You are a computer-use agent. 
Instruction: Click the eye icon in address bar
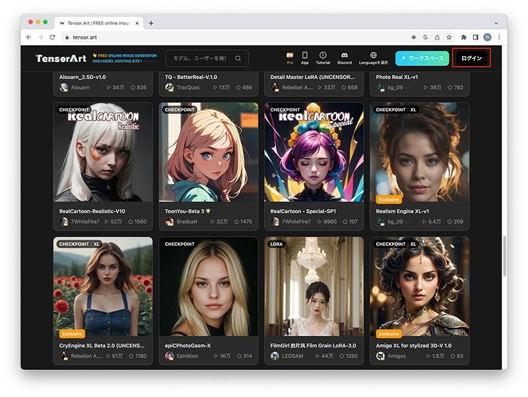(x=414, y=38)
